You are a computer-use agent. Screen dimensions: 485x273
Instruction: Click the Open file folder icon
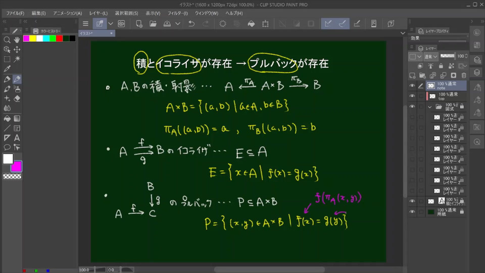(x=153, y=24)
